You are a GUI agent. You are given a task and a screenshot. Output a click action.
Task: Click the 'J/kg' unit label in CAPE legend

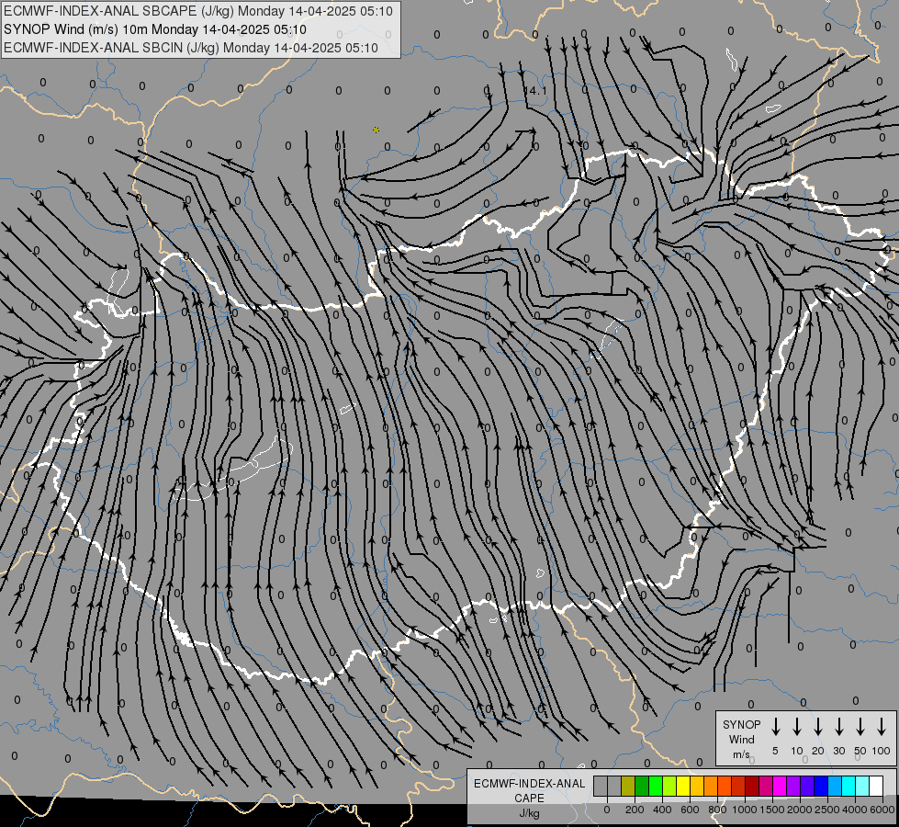(529, 813)
